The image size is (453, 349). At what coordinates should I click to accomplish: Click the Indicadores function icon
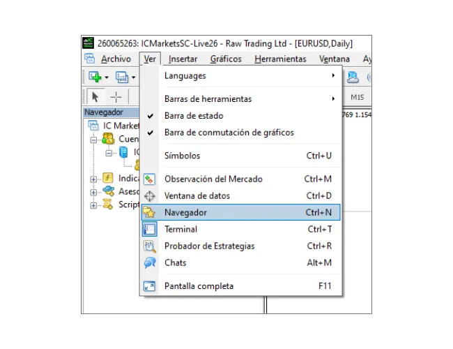[108, 178]
